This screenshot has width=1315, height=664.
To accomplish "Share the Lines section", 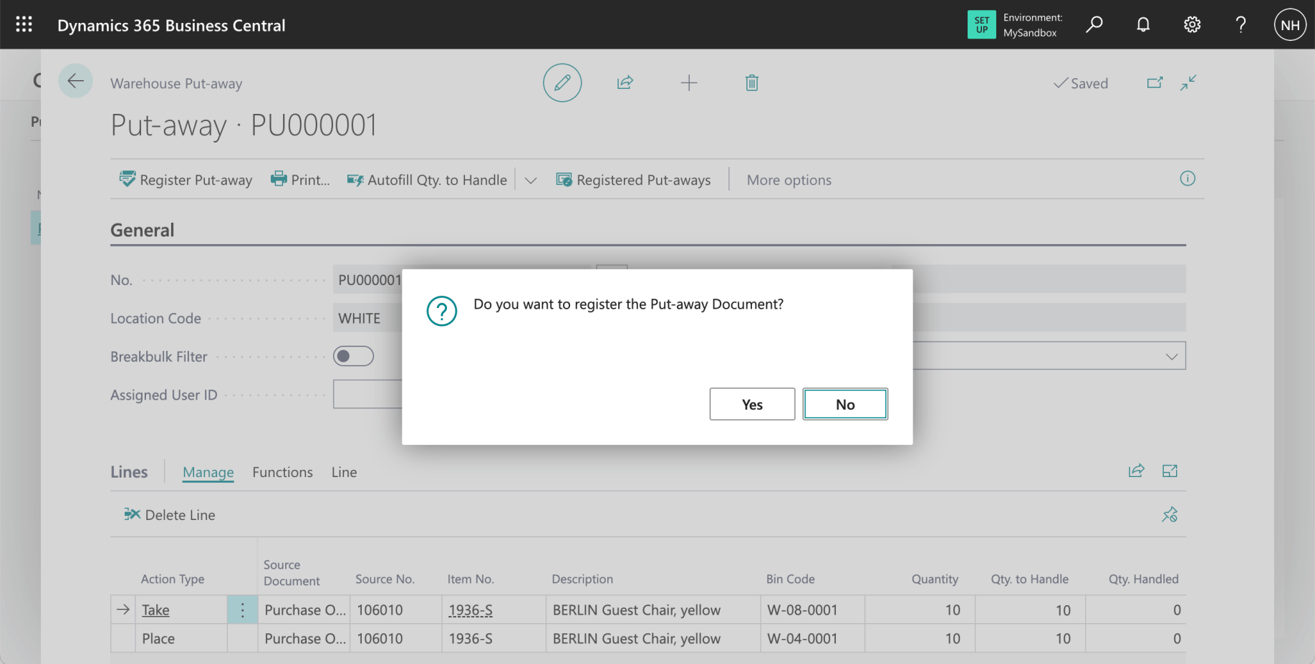I will pos(1136,471).
